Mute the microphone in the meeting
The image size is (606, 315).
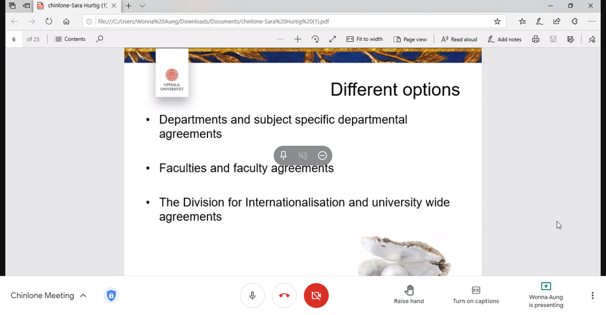(x=252, y=296)
